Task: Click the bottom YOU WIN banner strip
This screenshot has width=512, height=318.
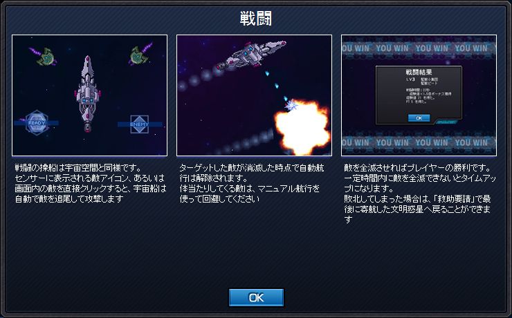Action: (x=419, y=142)
